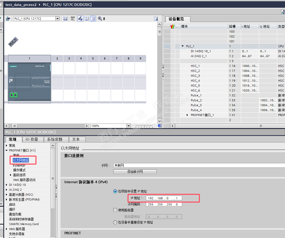Viewport: 285px width, 238px height.
Task: Click the device view horizontal scroll right arrow
Action: pos(87,126)
